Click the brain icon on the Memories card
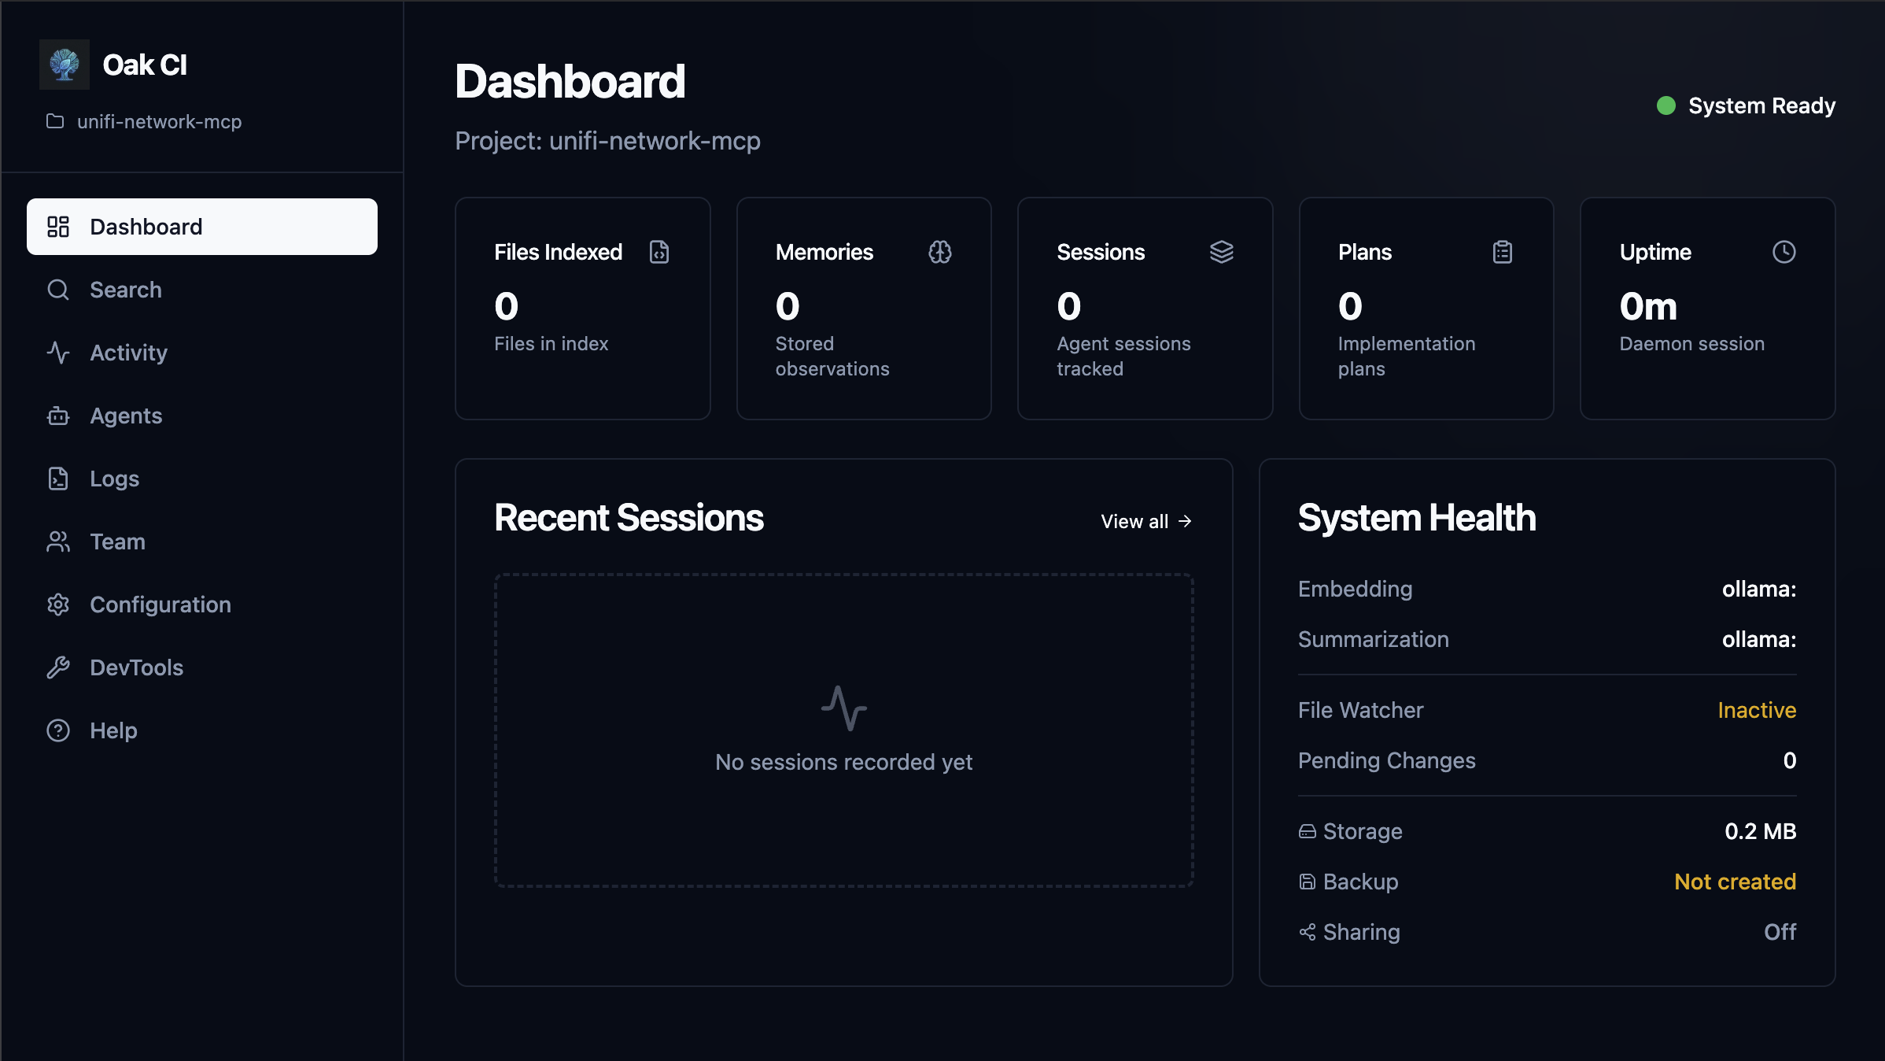The height and width of the screenshot is (1061, 1885). tap(941, 253)
